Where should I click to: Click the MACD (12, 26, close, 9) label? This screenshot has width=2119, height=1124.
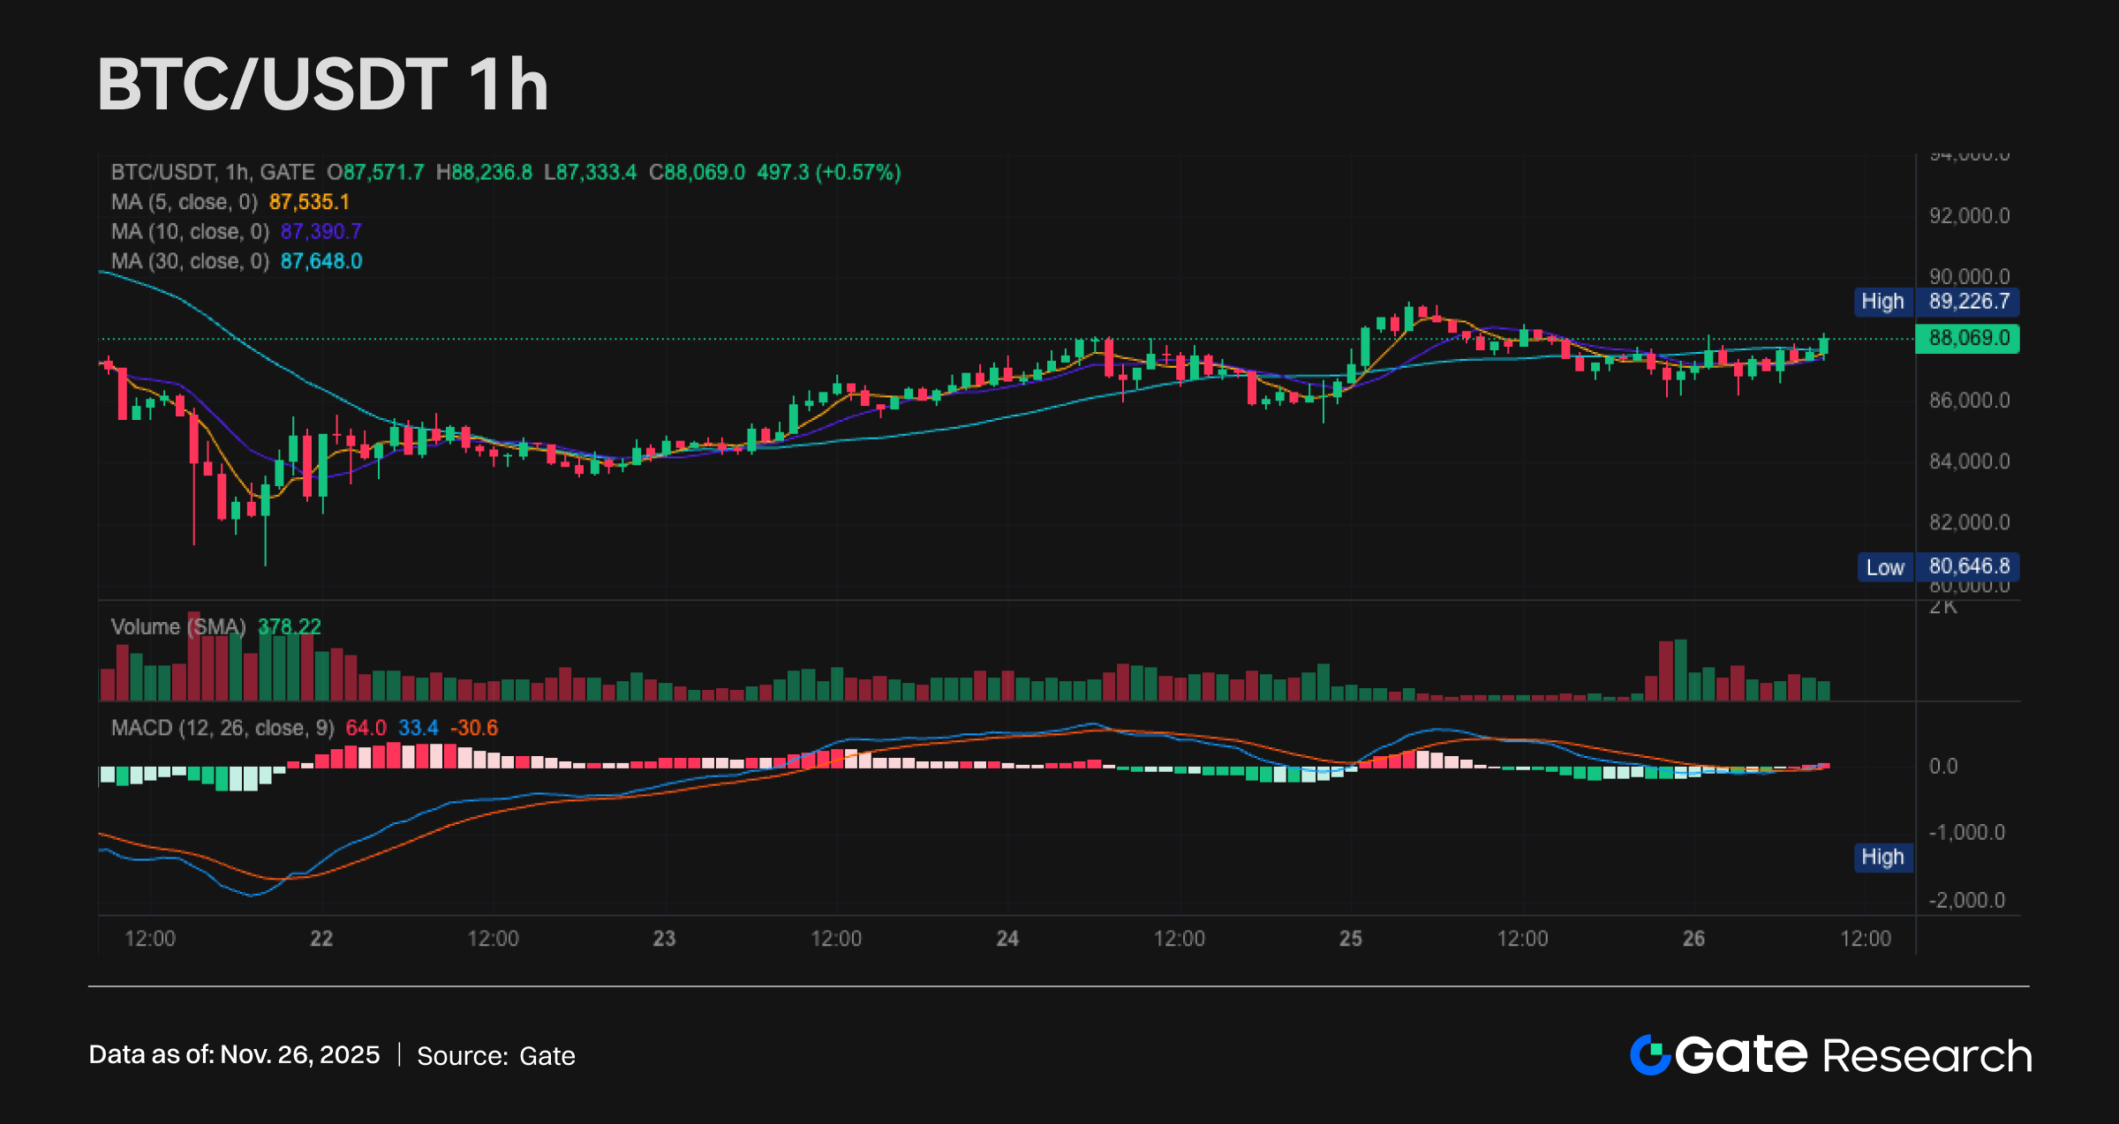(x=222, y=729)
